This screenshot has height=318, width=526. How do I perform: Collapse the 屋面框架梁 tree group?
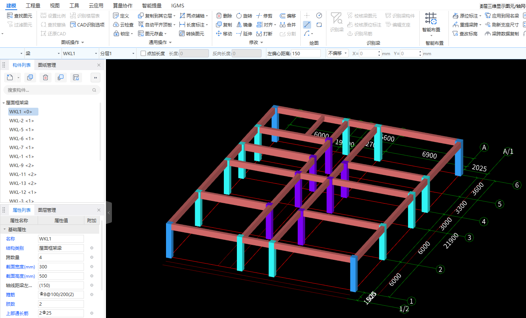(4, 103)
